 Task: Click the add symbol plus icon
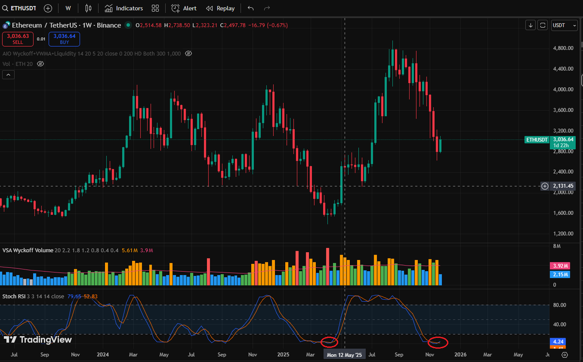click(x=48, y=8)
